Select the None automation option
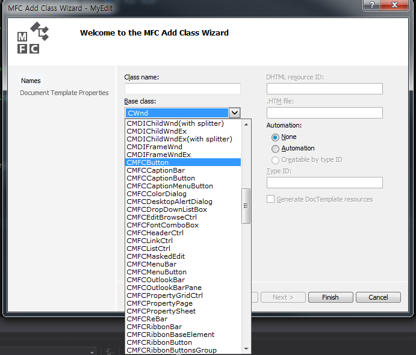The height and width of the screenshot is (355, 416). (275, 137)
